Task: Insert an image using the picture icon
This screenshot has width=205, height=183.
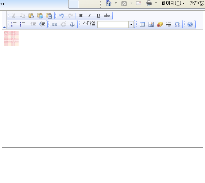Action: point(151,24)
